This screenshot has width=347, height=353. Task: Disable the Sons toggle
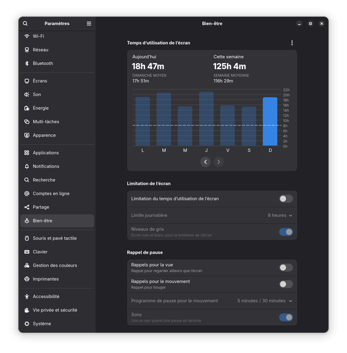(286, 317)
